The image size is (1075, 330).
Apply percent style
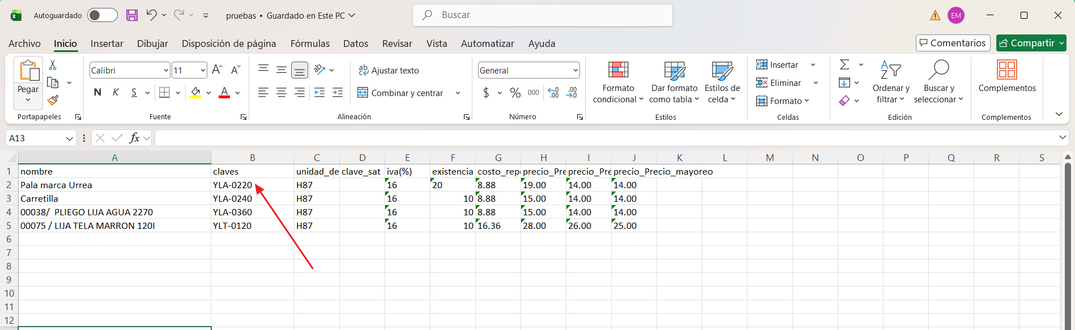click(515, 93)
